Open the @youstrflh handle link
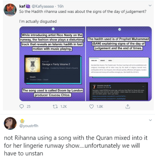155x158 pixels. [29, 126]
